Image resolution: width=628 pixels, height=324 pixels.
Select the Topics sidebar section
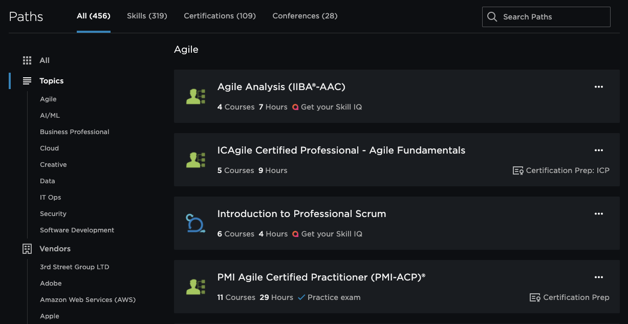(x=52, y=81)
